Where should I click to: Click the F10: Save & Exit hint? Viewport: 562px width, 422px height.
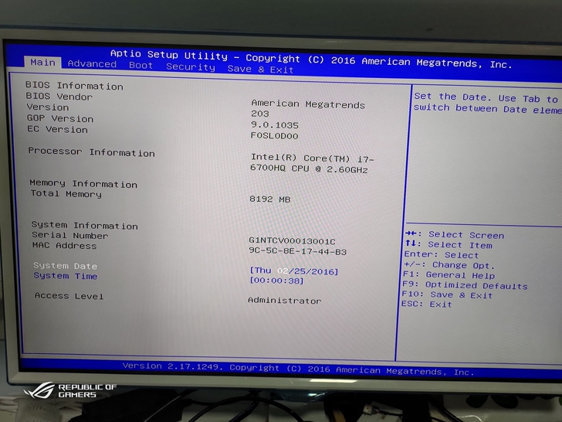click(447, 295)
